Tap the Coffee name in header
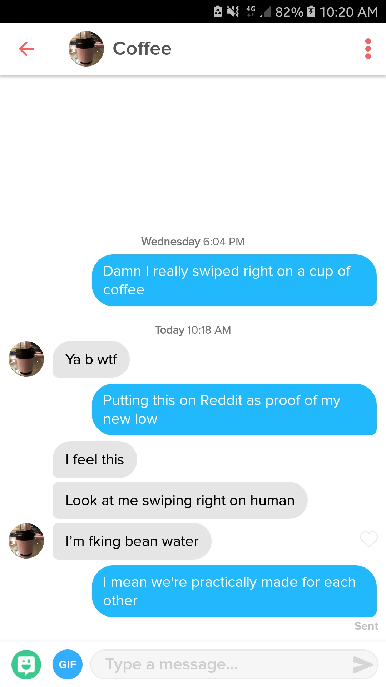 point(142,49)
